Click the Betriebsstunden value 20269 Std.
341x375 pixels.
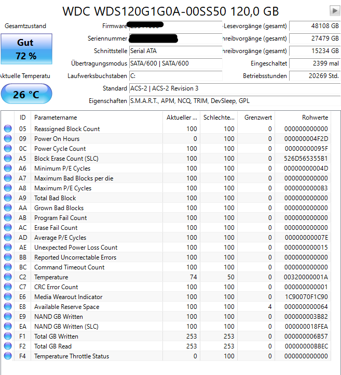pyautogui.click(x=315, y=76)
